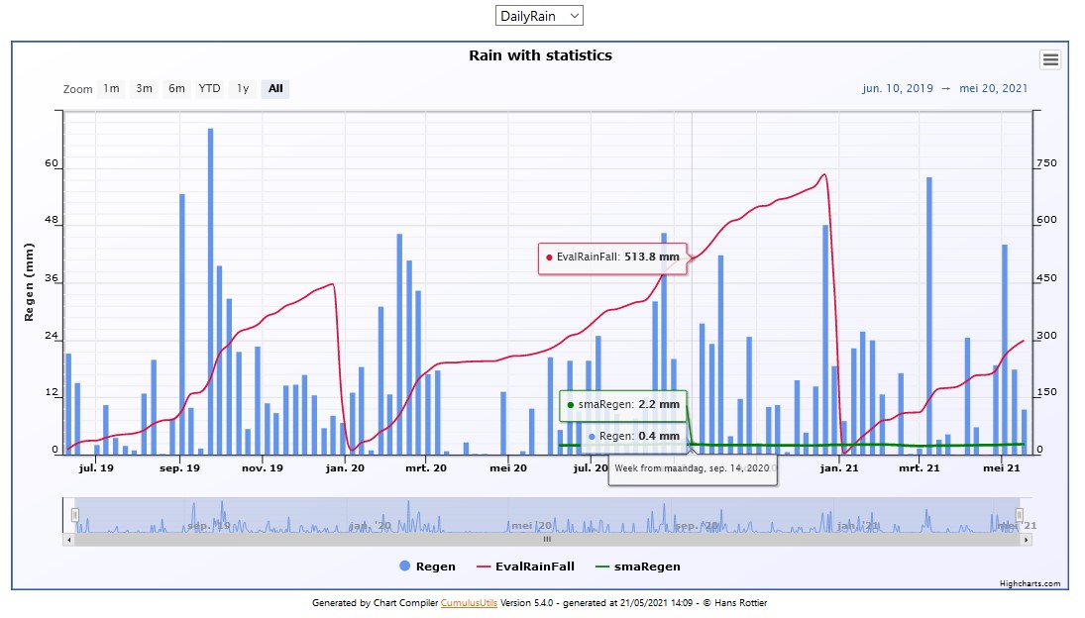
Task: Hide EvalRainFall series via legend text
Action: [534, 566]
